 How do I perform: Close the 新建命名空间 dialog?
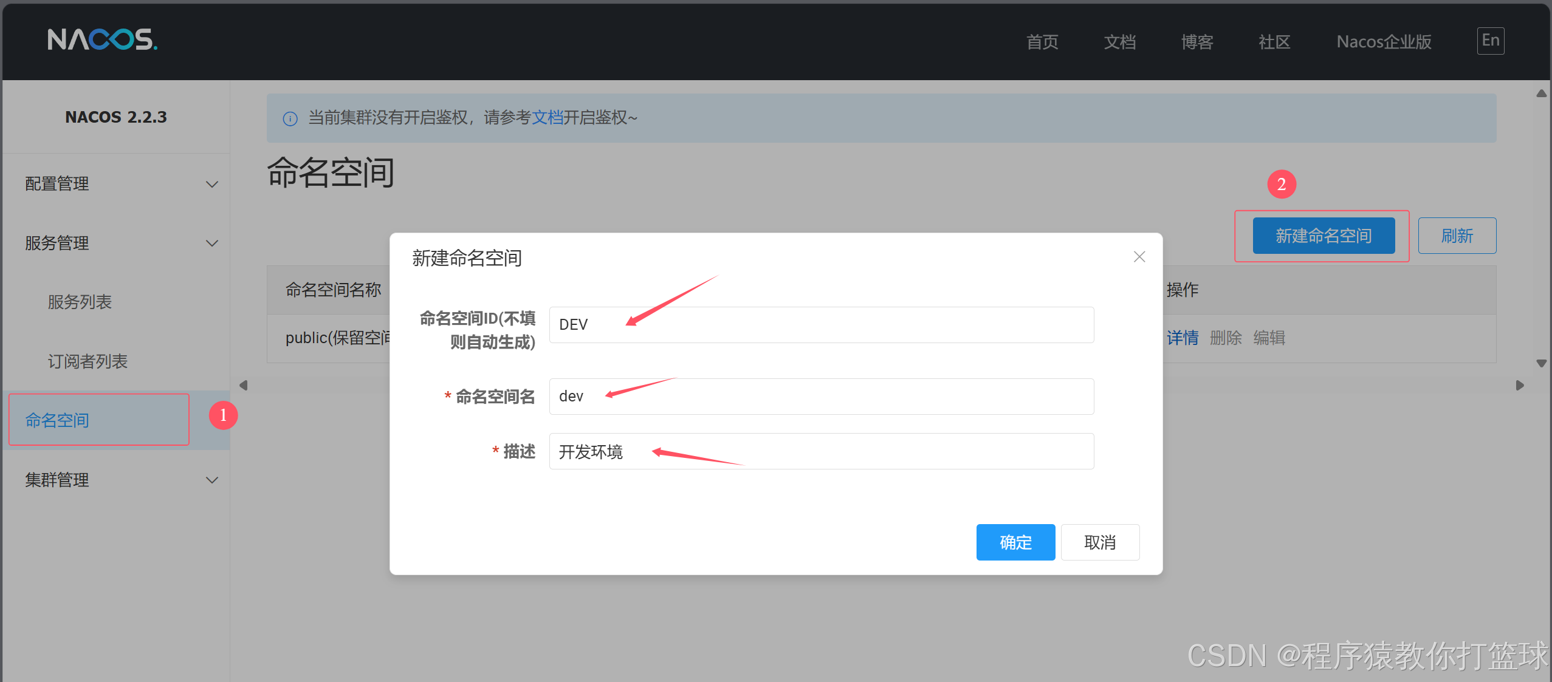(1139, 256)
